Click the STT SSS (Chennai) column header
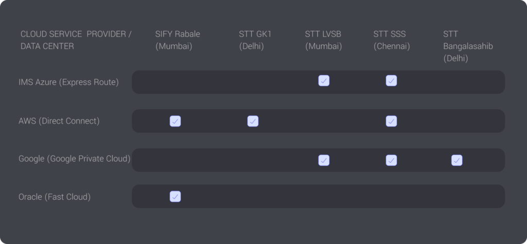The height and width of the screenshot is (244, 527). 392,40
